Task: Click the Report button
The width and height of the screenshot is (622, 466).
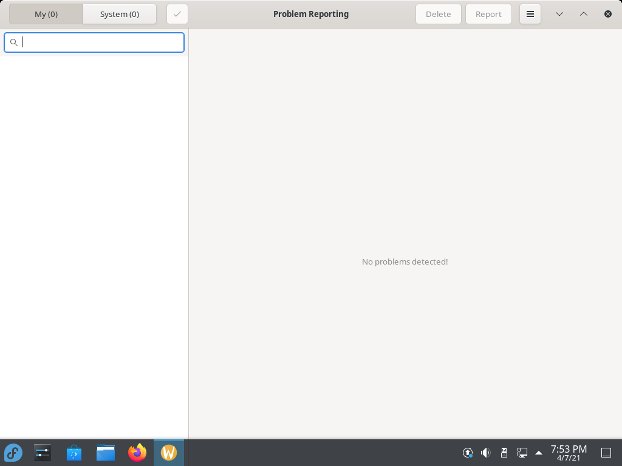Action: coord(488,15)
